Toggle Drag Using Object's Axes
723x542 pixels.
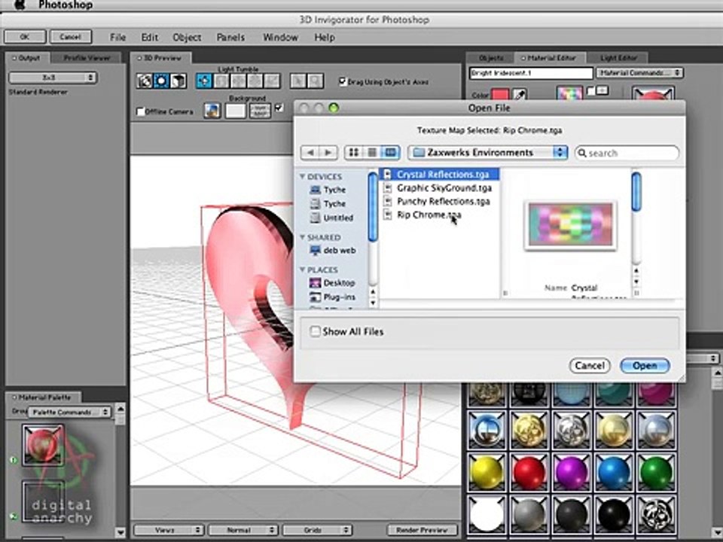click(342, 81)
